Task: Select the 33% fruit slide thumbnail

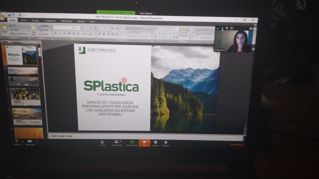Action: 25,97
